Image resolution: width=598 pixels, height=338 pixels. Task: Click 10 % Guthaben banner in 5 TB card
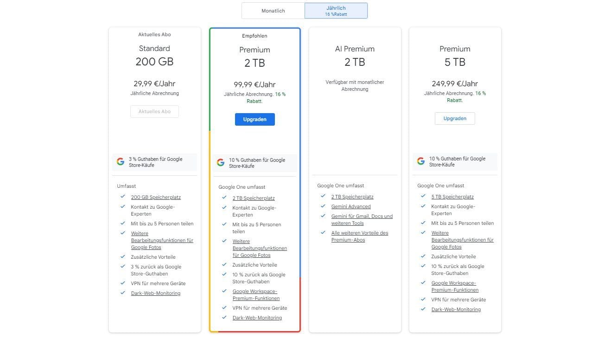pos(455,162)
